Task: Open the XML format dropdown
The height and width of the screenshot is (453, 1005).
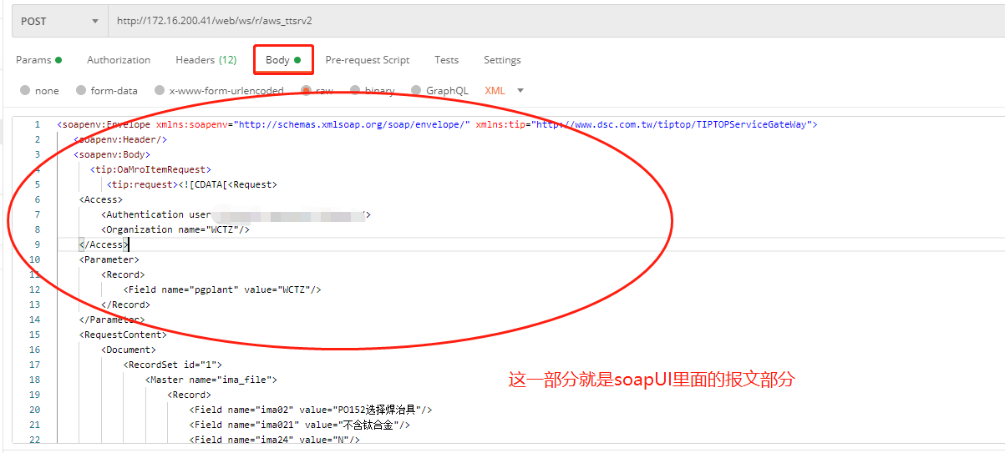Action: 505,91
